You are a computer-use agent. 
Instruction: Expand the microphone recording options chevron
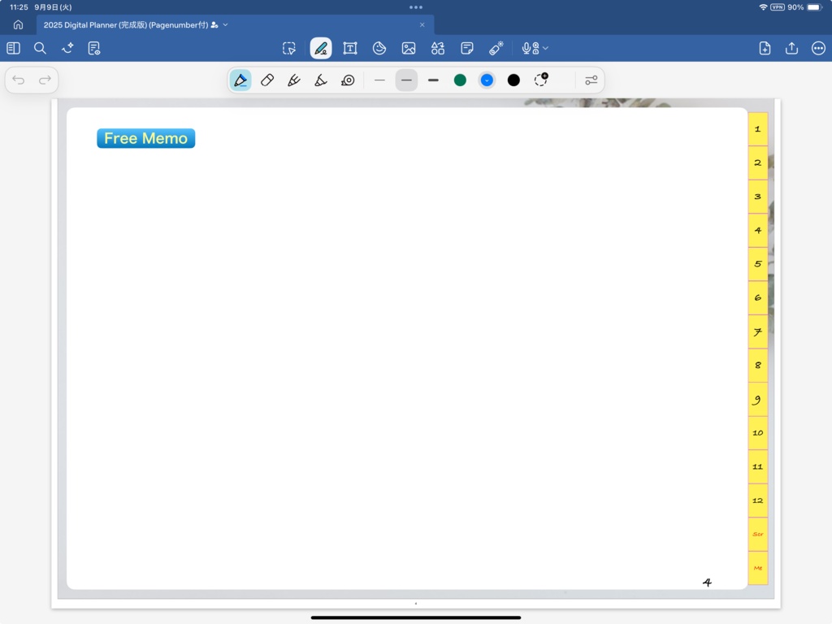[545, 48]
